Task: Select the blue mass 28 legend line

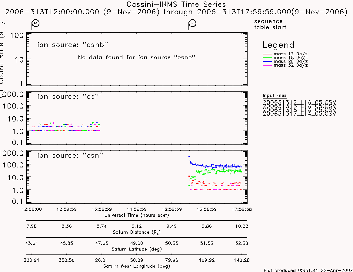Action: click(267, 62)
